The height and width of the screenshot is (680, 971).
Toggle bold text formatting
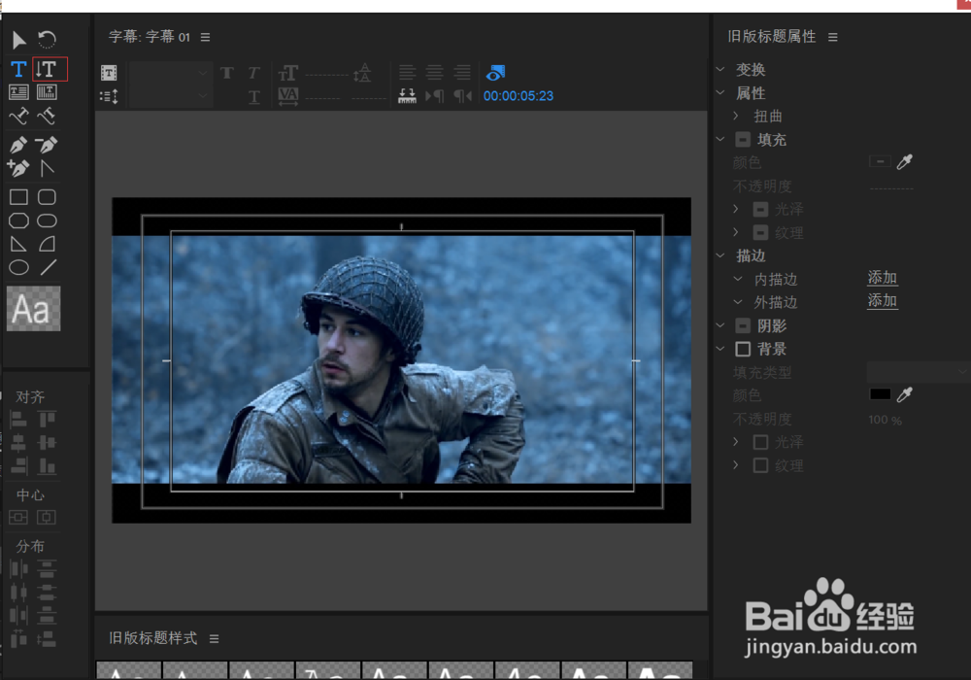coord(227,73)
